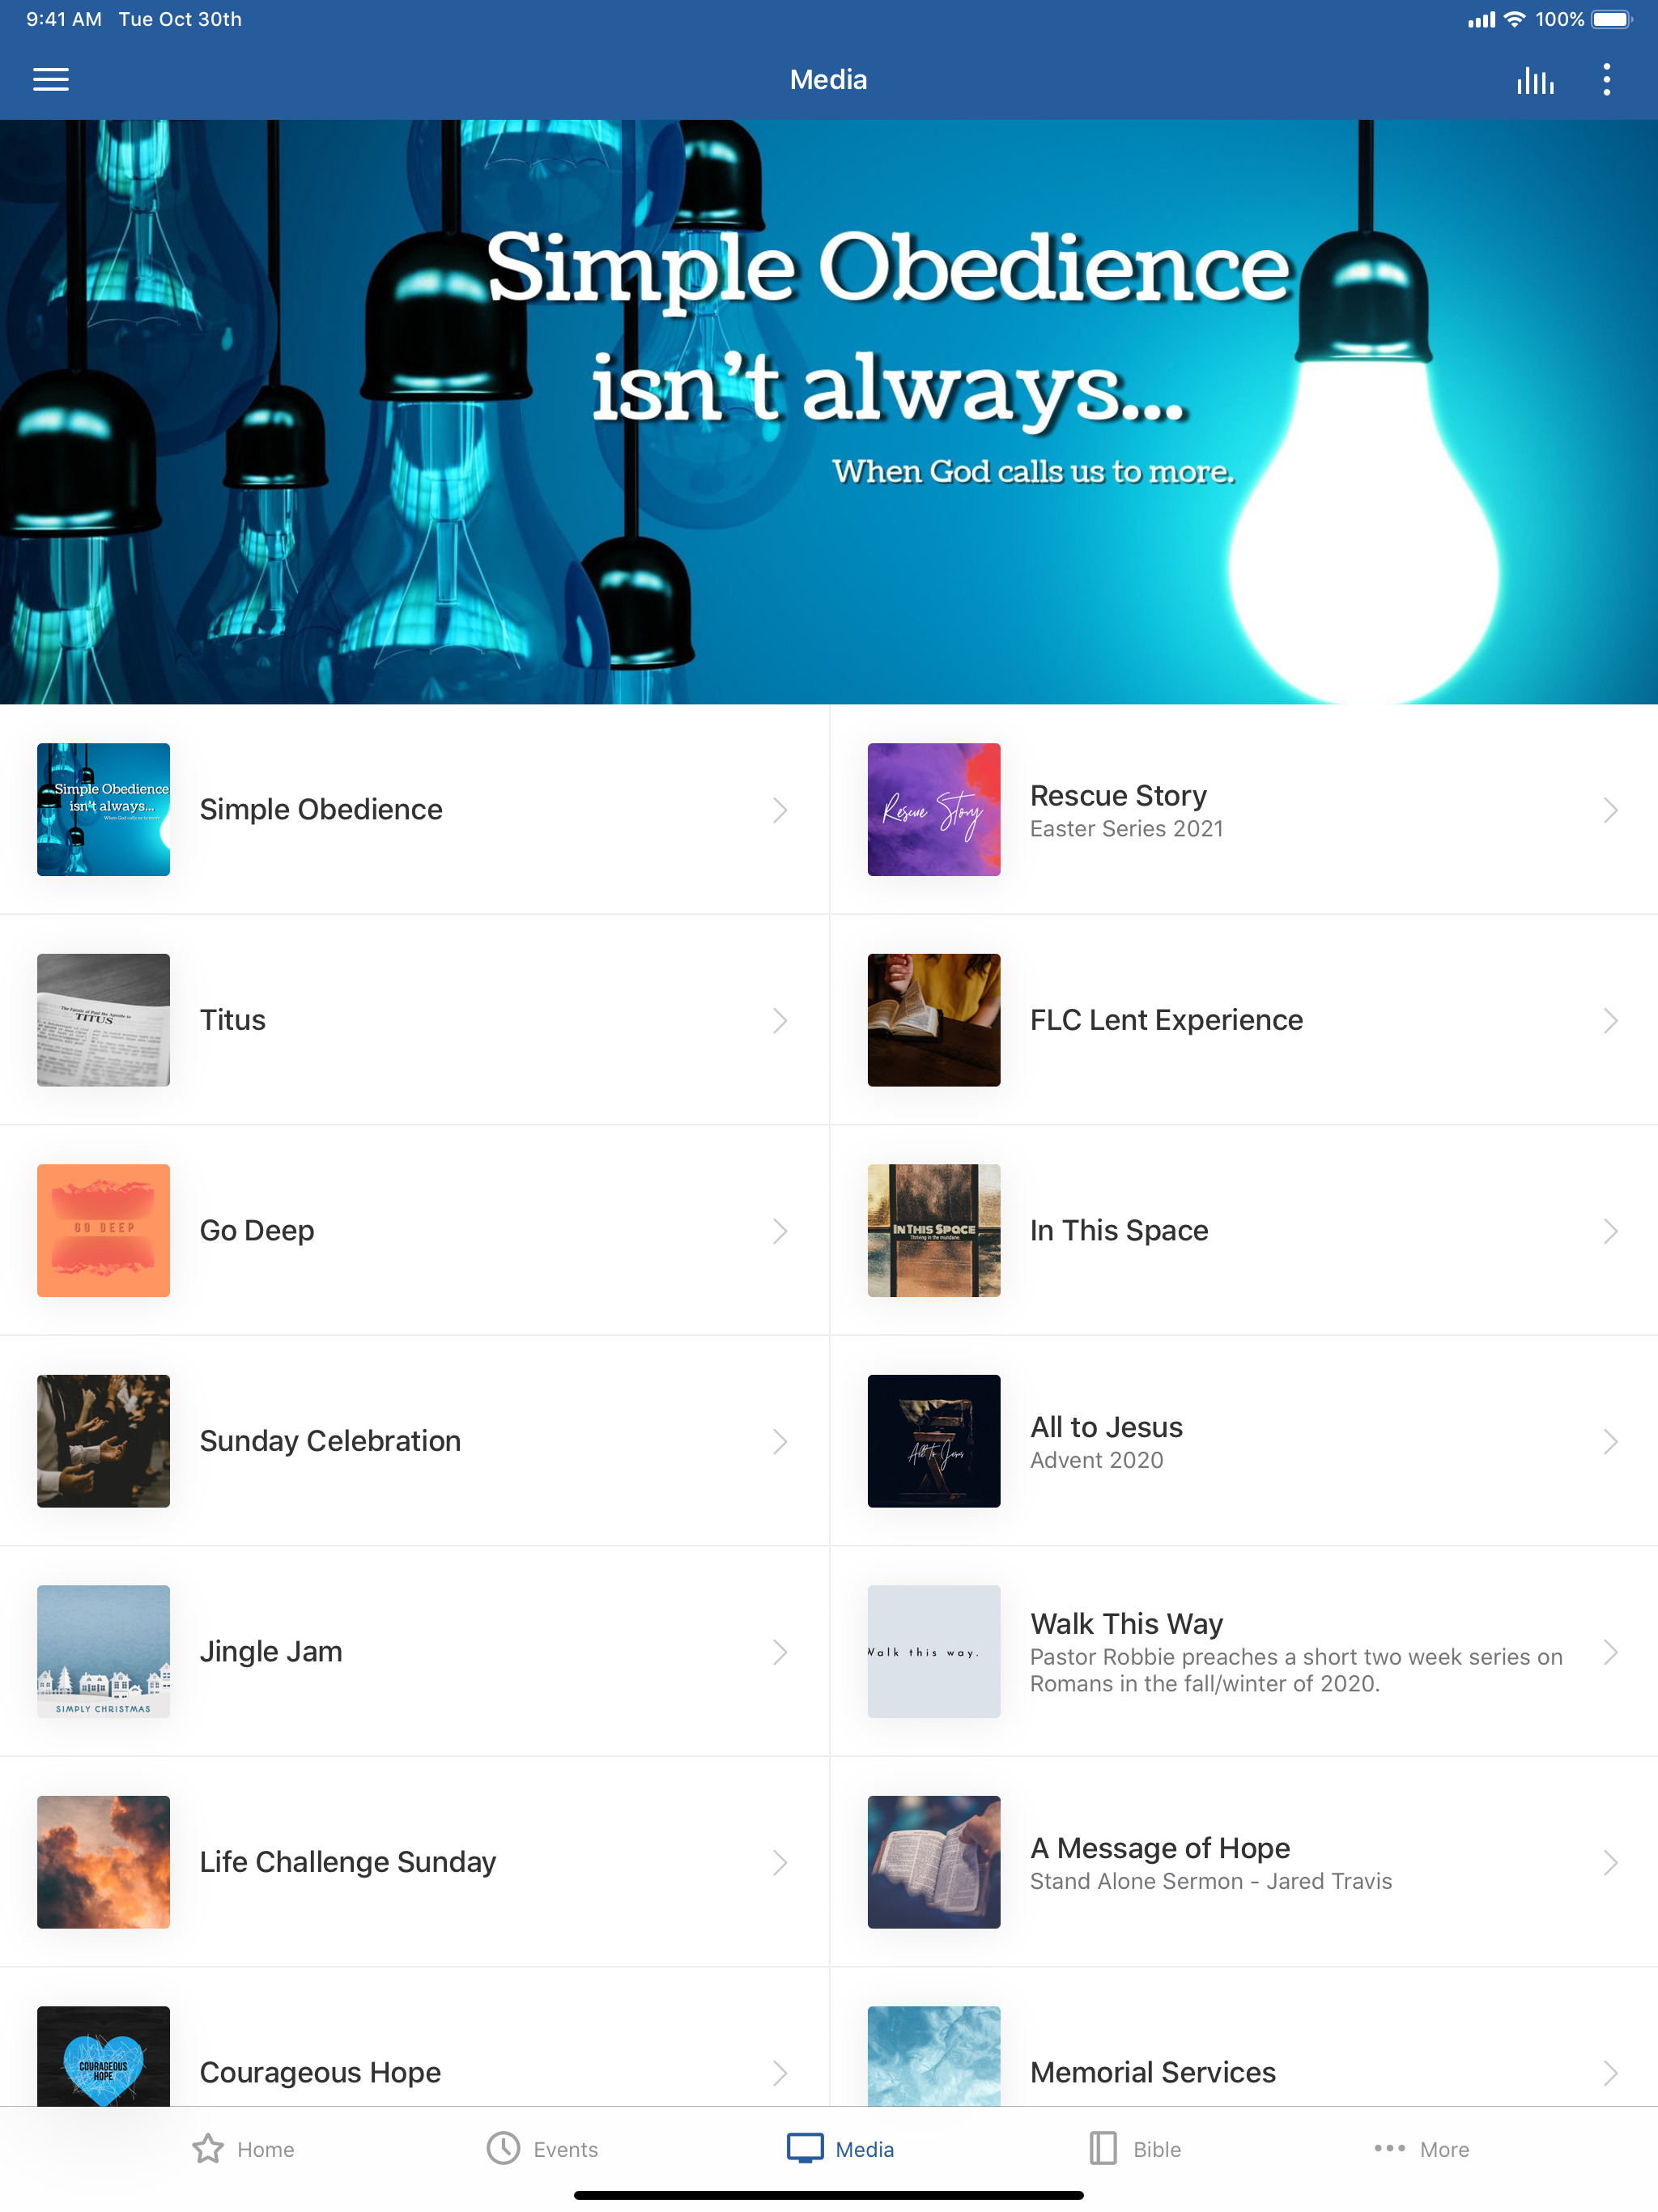Tap the Home star icon
This screenshot has width=1658, height=2212.
[x=208, y=2148]
